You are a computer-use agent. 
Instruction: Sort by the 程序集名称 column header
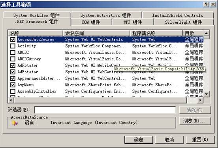point(156,33)
